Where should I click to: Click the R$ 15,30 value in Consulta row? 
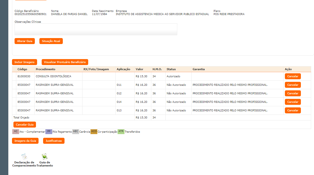[141, 76]
